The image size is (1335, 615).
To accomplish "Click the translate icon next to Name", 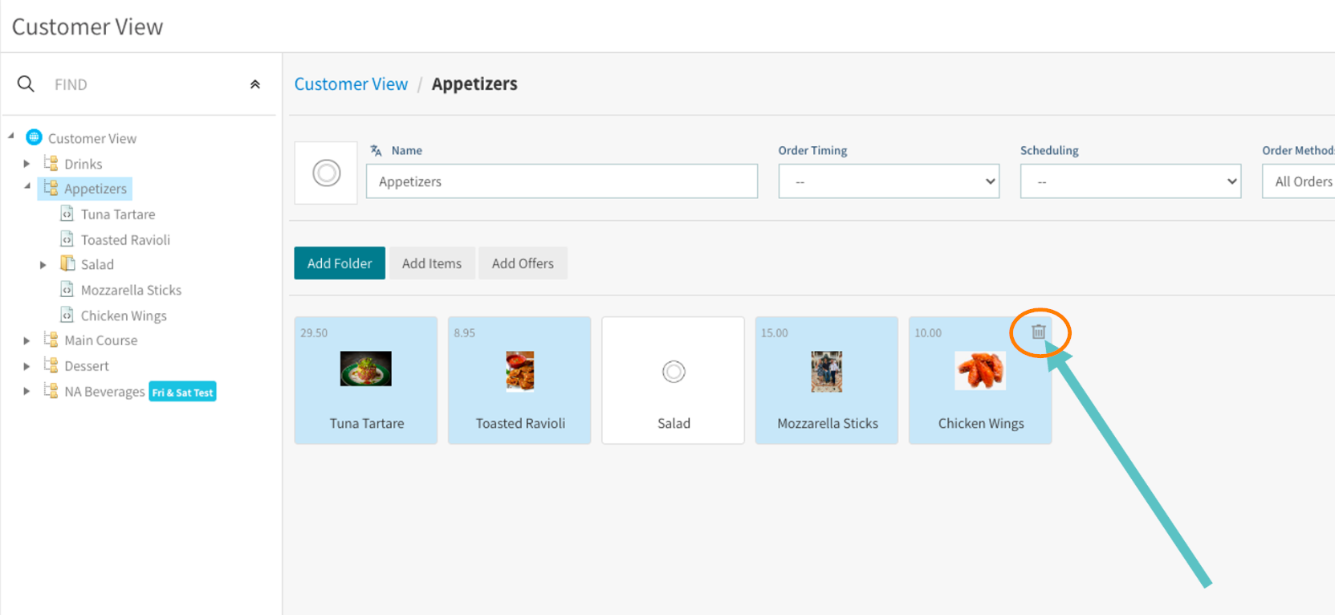I will [x=376, y=150].
